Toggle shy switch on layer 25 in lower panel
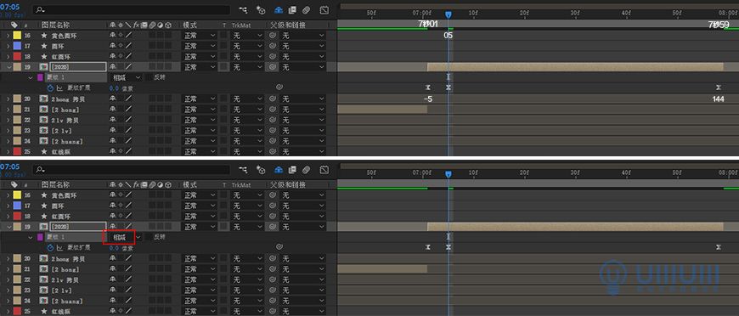 pos(113,311)
